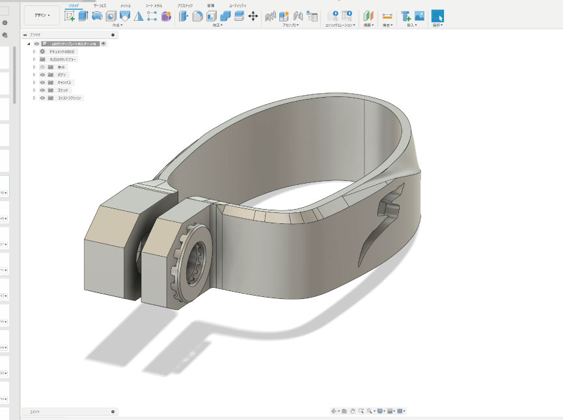The image size is (563, 420).
Task: Select the Measure ruler icon
Action: tap(387, 16)
